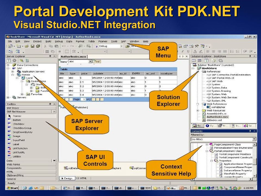Select the LinkToURL control in Toolbox
261x196 pixels.
pos(19,152)
